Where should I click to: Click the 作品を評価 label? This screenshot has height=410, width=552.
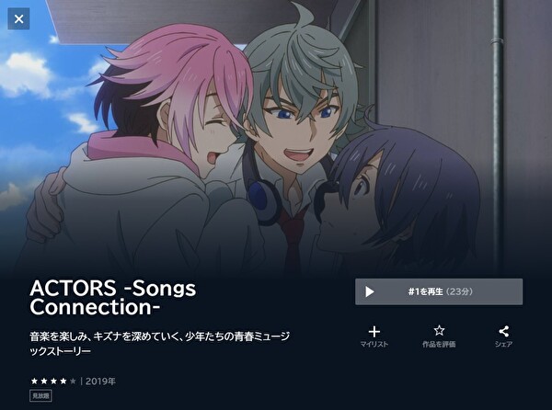tap(439, 344)
